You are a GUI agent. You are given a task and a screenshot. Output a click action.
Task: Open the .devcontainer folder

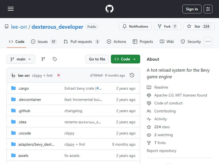click(x=30, y=99)
